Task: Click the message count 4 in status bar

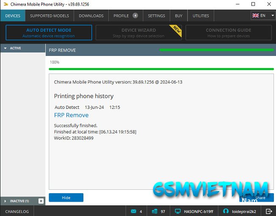Action: [141, 211]
